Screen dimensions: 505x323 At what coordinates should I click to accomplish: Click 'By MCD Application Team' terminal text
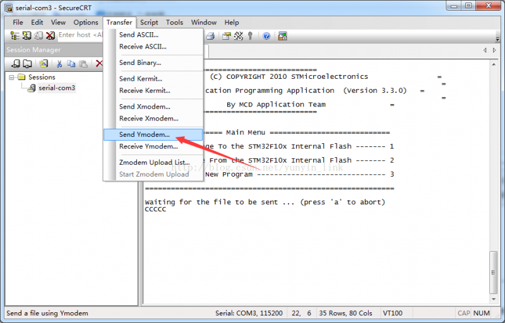[x=276, y=105]
